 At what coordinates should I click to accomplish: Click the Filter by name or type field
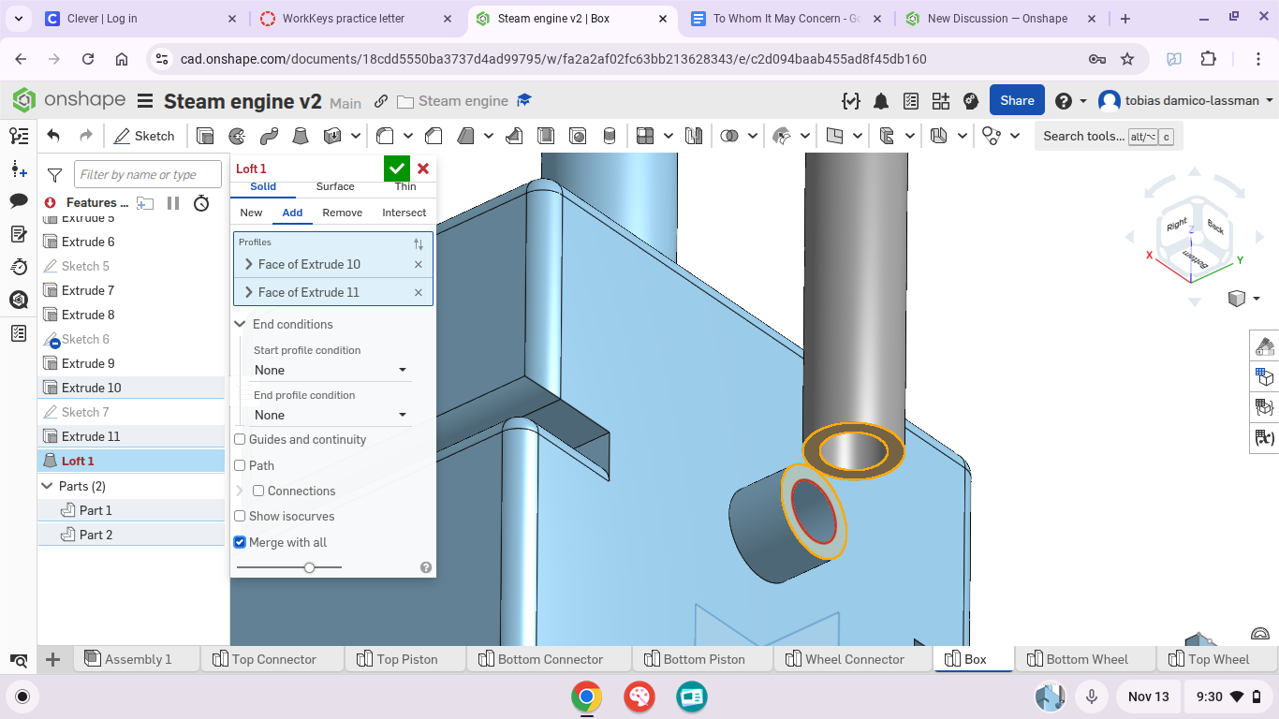[148, 175]
